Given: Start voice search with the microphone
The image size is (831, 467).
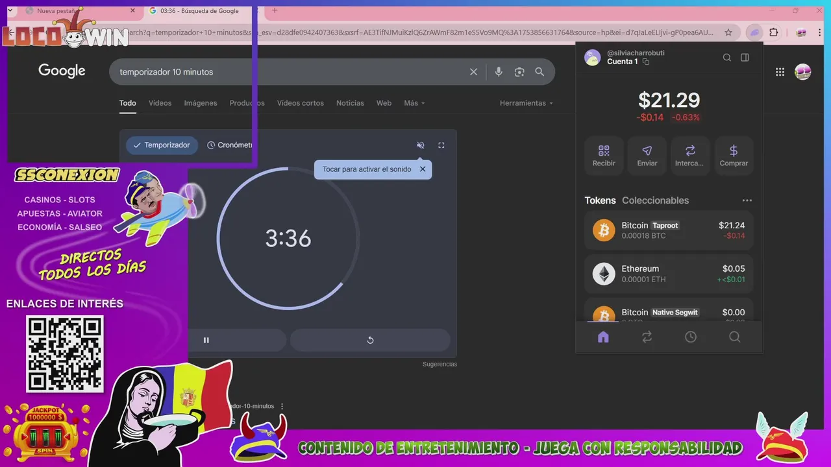Looking at the screenshot, I should click(x=499, y=72).
